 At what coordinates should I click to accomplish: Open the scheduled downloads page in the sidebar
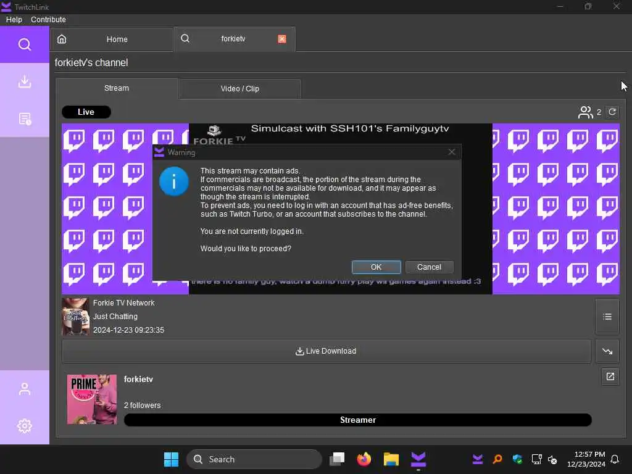25,119
